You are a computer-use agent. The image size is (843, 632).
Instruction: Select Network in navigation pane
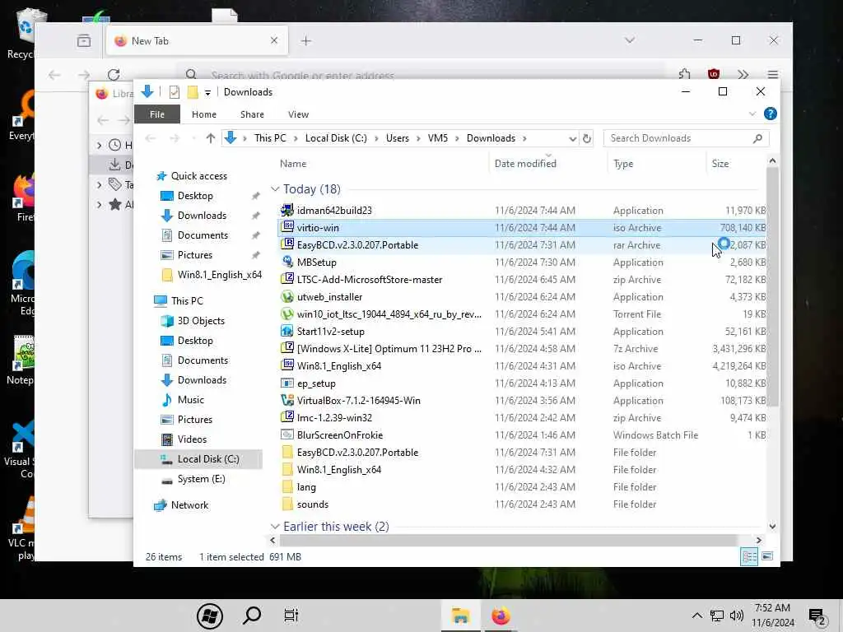click(x=189, y=505)
